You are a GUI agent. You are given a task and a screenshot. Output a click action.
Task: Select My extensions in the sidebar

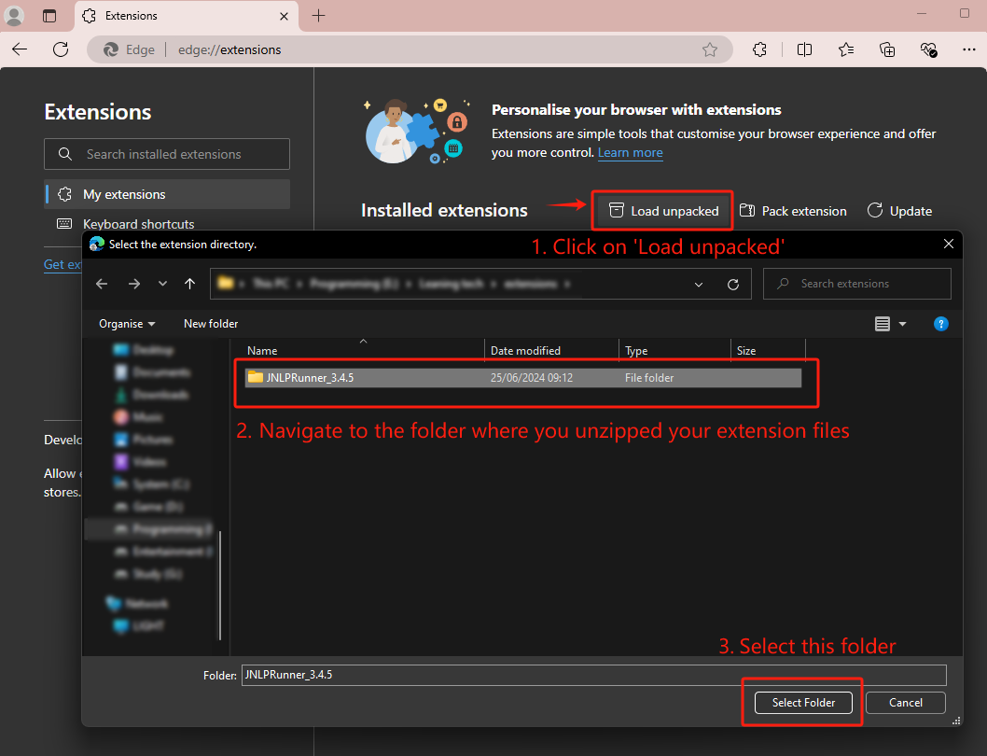124,194
